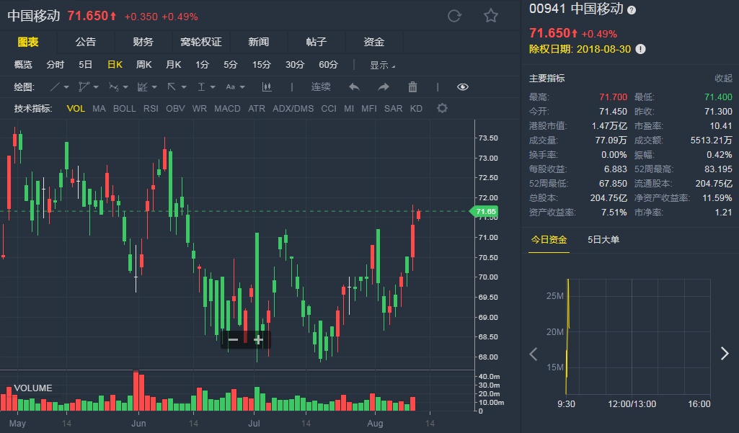Expand the line tool dropdown arrow
Image resolution: width=739 pixels, height=433 pixels.
click(x=66, y=87)
